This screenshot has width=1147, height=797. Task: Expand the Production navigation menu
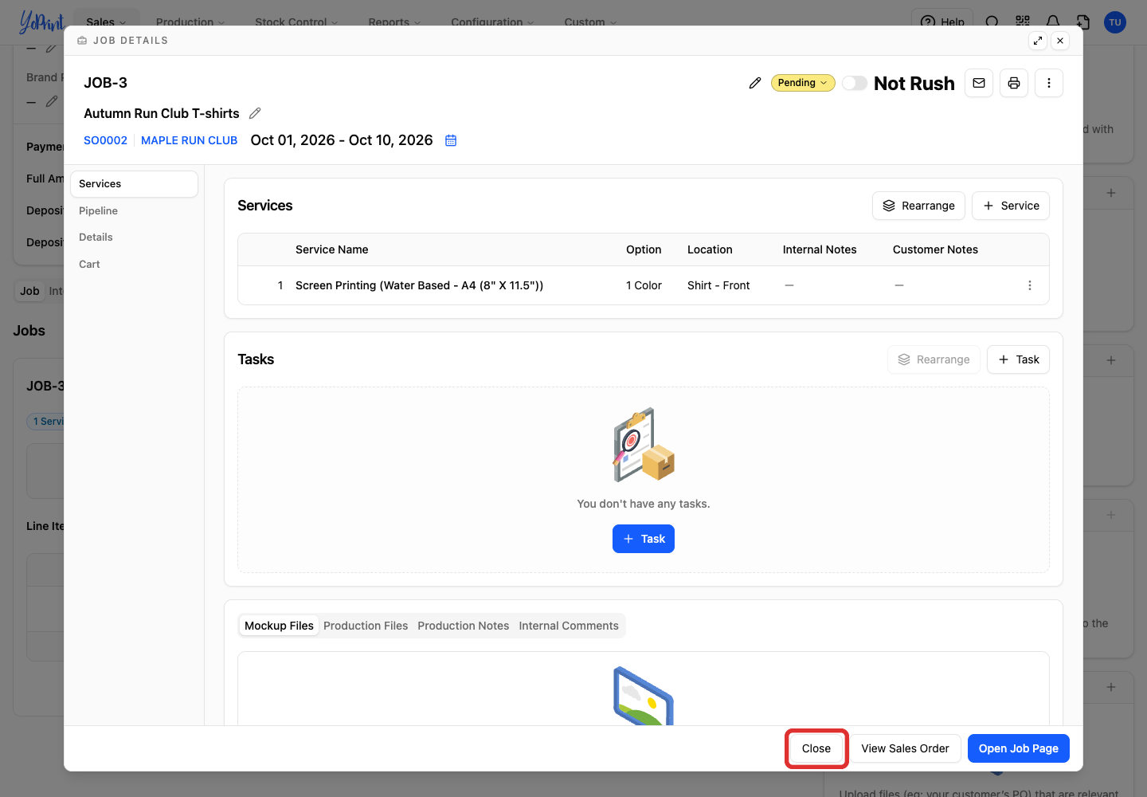coord(190,22)
